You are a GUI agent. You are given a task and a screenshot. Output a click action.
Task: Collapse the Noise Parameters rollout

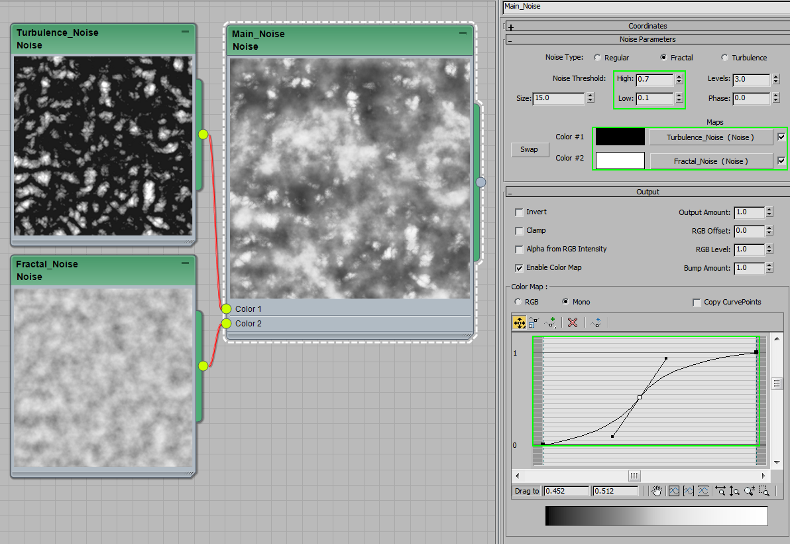coord(510,40)
